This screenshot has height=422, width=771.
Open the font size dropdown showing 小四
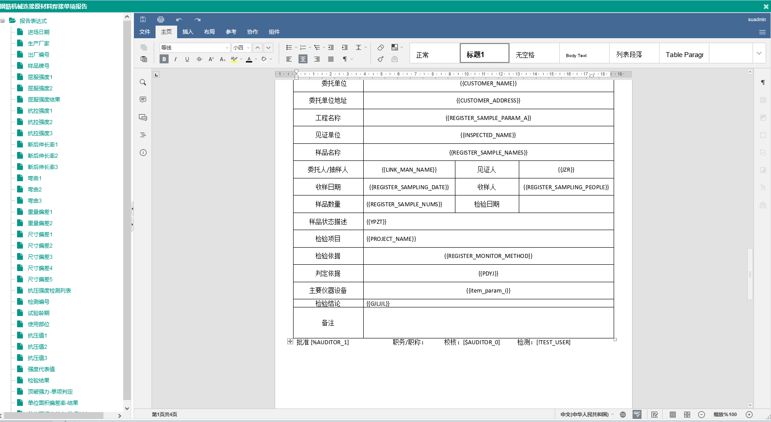241,47
